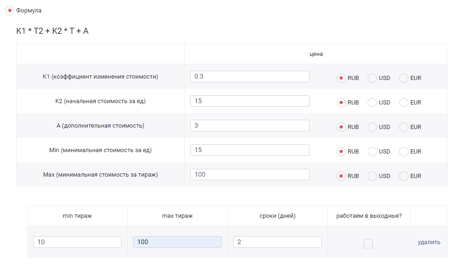Click the max тираж field with 100
455x264 pixels.
(177, 242)
